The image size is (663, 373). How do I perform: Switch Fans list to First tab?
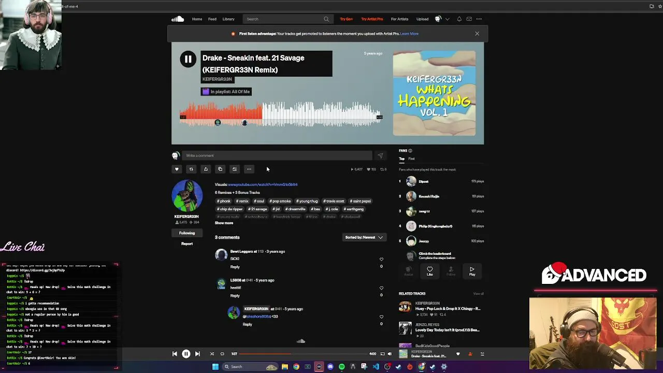click(x=411, y=159)
